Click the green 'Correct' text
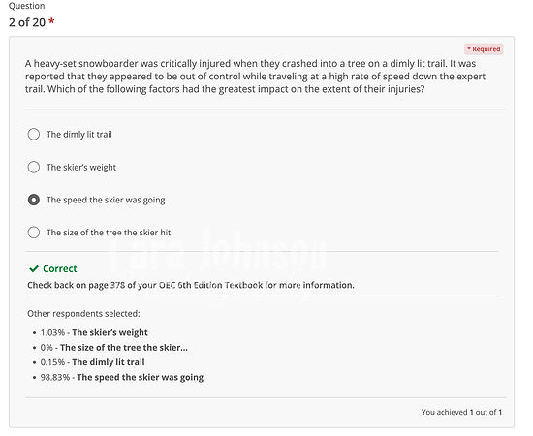533x436 pixels. point(60,268)
